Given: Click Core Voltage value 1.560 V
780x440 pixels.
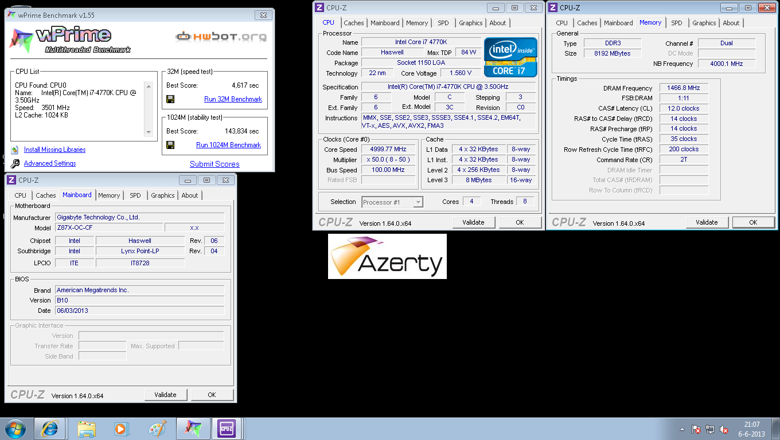Looking at the screenshot, I should [459, 73].
